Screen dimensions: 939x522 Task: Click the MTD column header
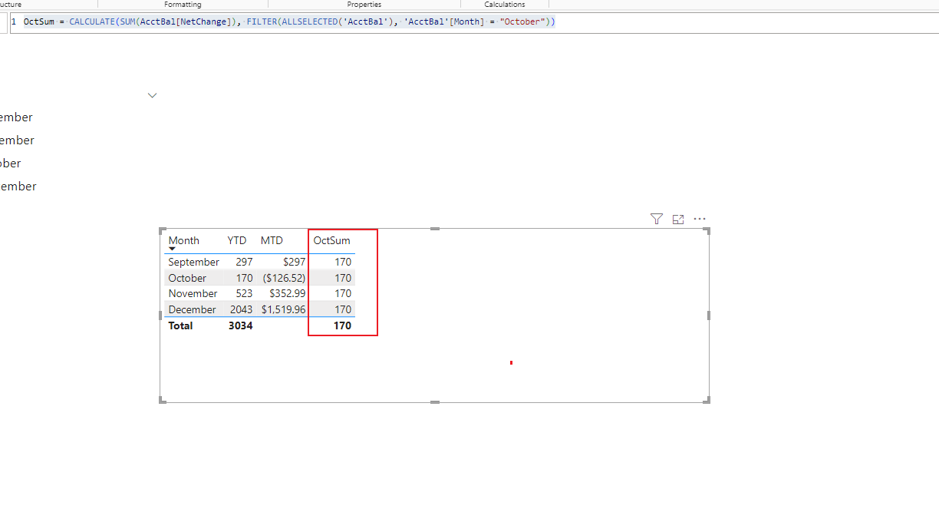pos(272,240)
